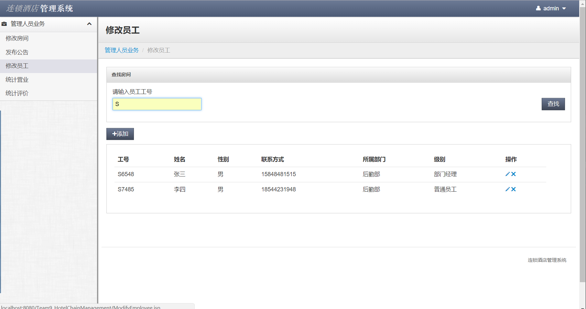This screenshot has width=586, height=309.
Task: Click the +添加 button
Action: (120, 134)
